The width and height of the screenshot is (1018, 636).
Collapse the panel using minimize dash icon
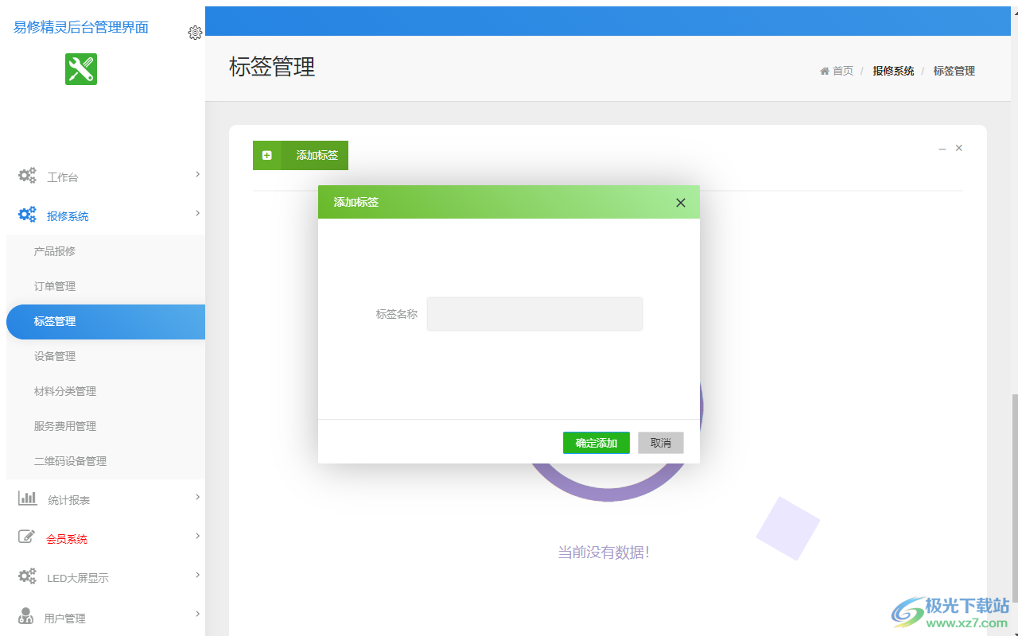pos(942,149)
